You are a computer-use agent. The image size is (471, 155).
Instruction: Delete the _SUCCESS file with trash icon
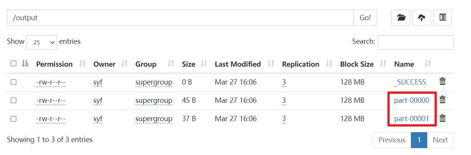pos(442,81)
